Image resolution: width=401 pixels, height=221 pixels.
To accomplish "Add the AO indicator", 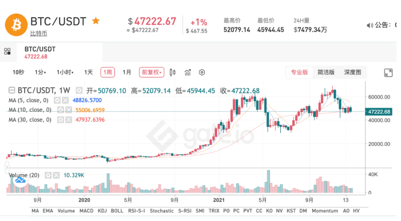I will tap(346, 211).
